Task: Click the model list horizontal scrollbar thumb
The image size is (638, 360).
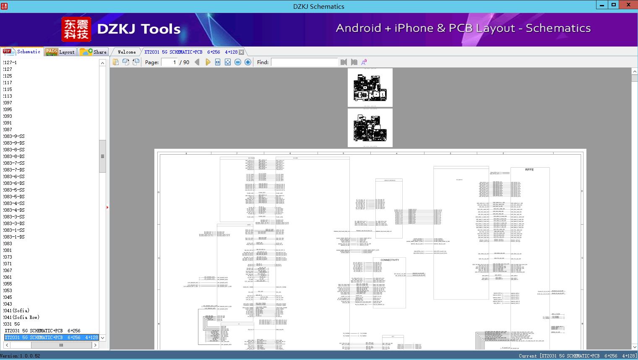Action: 61,345
